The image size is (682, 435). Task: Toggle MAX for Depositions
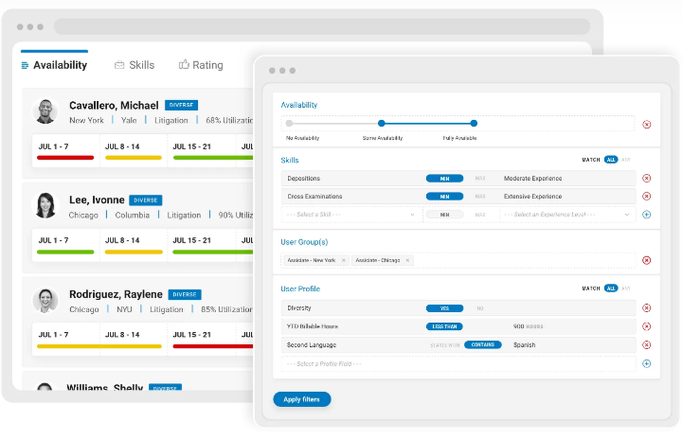[480, 179]
